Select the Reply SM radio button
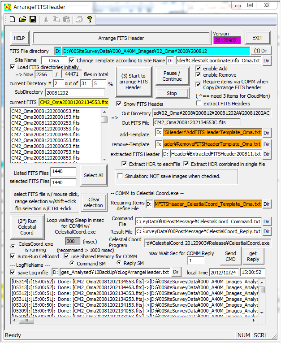 point(119,263)
